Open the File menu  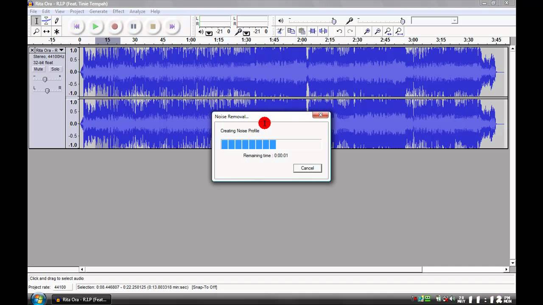tap(33, 11)
